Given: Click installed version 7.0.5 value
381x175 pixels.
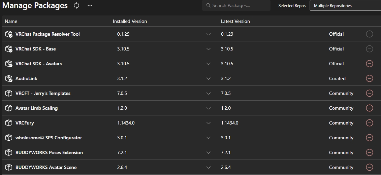Looking at the screenshot, I should tap(122, 94).
